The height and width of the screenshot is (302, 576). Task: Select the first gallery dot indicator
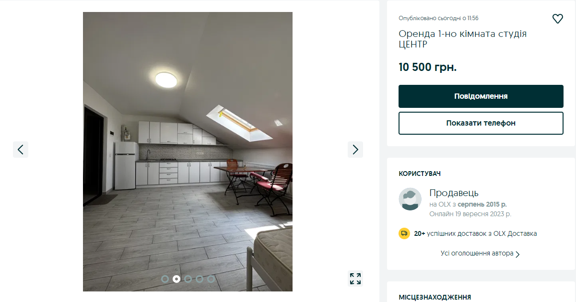(x=165, y=279)
